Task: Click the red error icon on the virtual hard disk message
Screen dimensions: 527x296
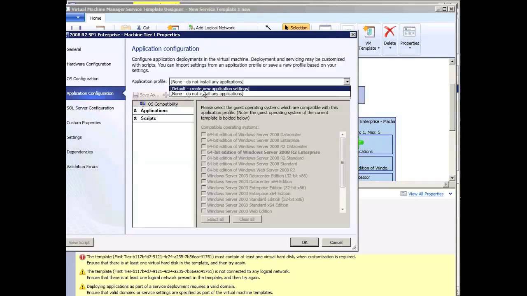Action: pyautogui.click(x=82, y=257)
